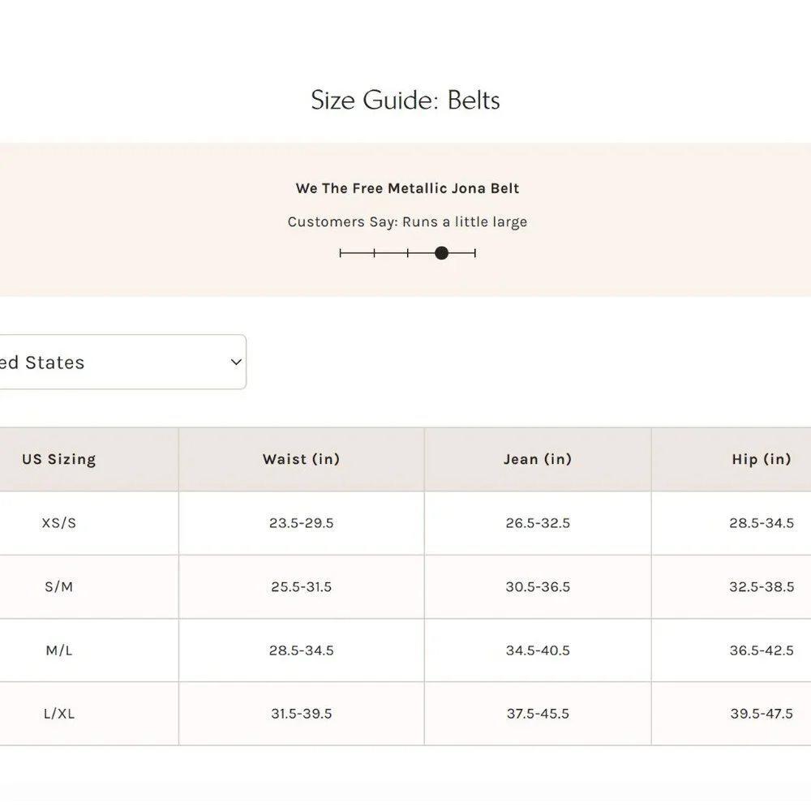Click waist value 23.5-29.5
The width and height of the screenshot is (811, 811).
[301, 523]
